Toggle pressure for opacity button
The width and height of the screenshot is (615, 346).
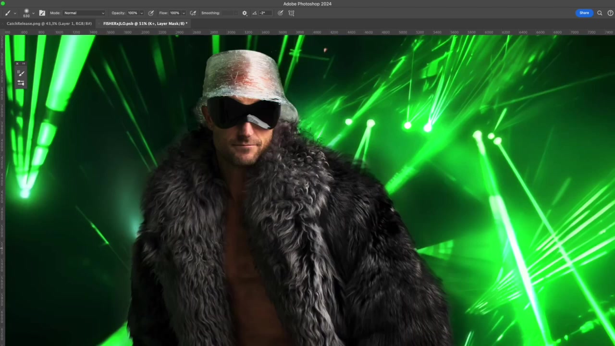pyautogui.click(x=151, y=13)
